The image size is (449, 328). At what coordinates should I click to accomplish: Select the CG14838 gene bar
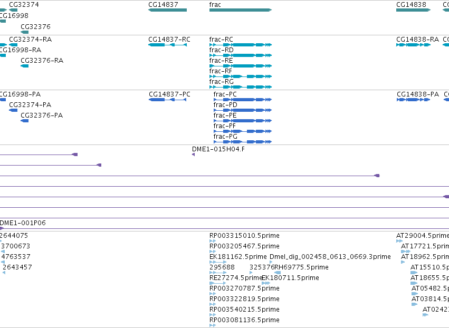point(413,10)
